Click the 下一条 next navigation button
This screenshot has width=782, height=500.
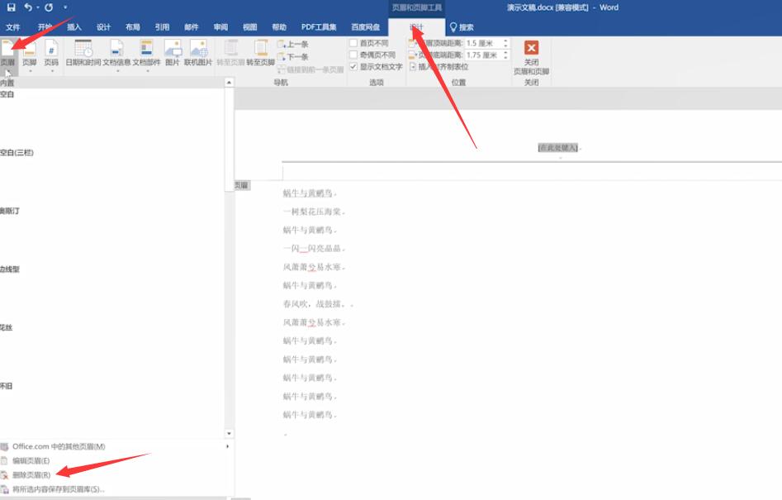click(x=293, y=57)
